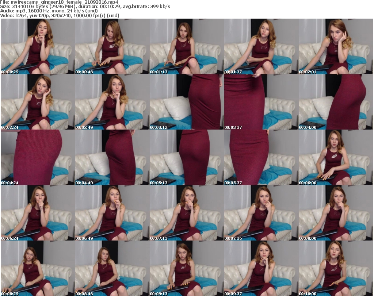374x296 pixels.
Task: Click the thumbnail stamped 00:05:37
Action: coord(261,158)
